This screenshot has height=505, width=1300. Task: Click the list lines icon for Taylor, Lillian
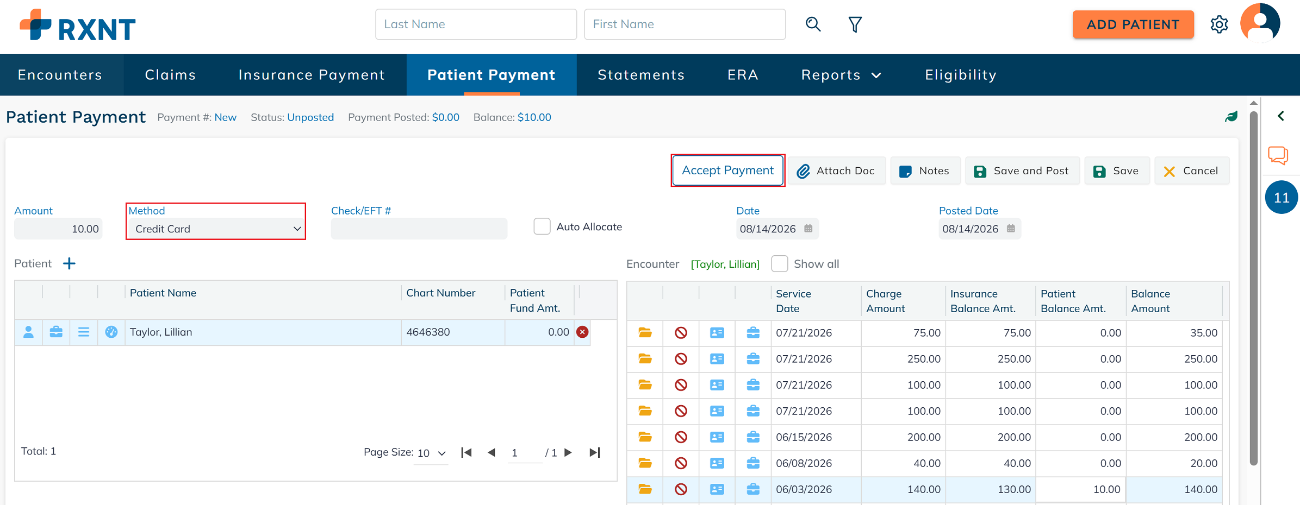click(84, 332)
